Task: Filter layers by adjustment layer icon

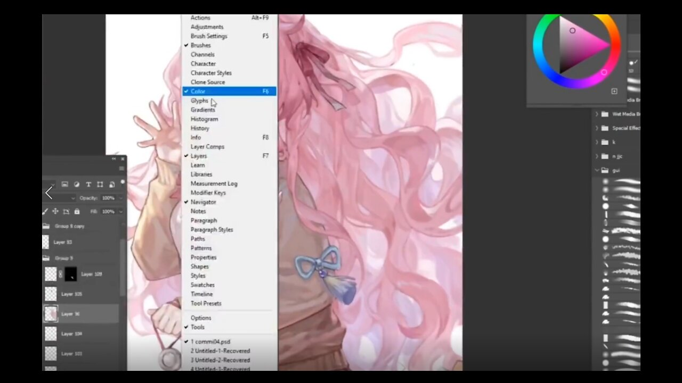Action: (77, 185)
